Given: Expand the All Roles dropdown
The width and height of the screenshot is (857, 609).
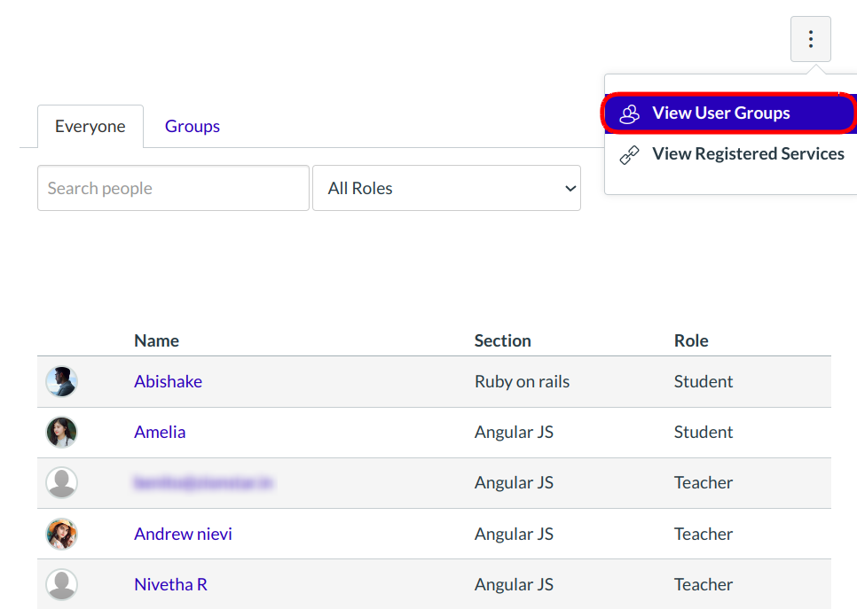Looking at the screenshot, I should (446, 188).
